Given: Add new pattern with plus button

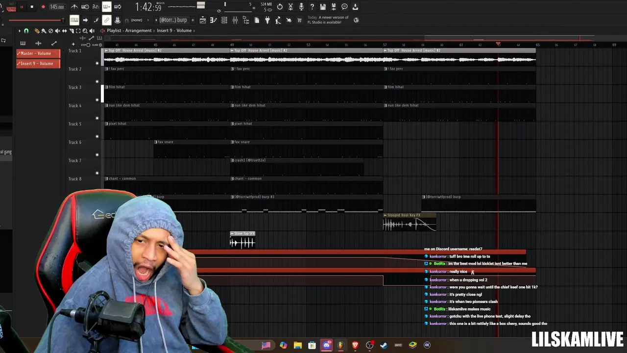Looking at the screenshot, I should click(193, 20).
